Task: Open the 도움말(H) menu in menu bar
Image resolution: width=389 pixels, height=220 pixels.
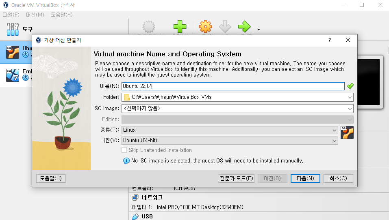Action: tap(62, 15)
